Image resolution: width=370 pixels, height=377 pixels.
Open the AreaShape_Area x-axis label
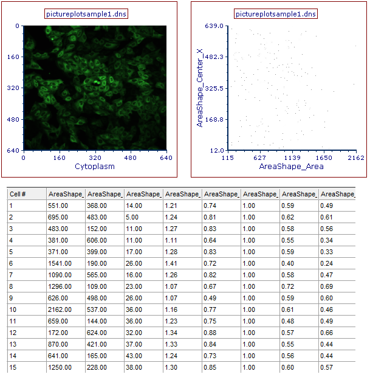point(291,166)
